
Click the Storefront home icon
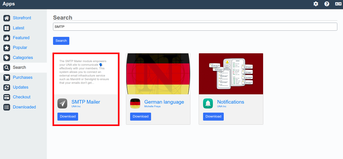pos(7,18)
